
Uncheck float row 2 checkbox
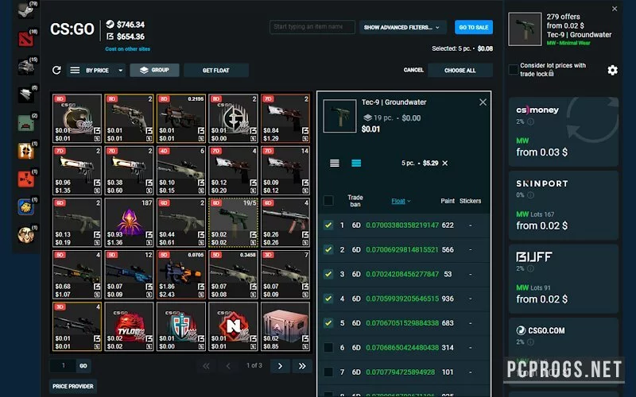click(328, 249)
